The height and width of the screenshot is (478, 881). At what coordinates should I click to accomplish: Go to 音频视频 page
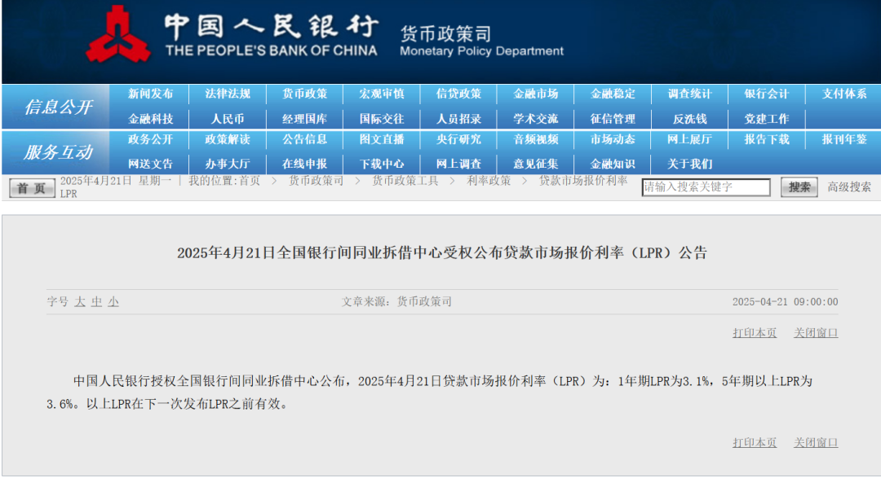[535, 139]
